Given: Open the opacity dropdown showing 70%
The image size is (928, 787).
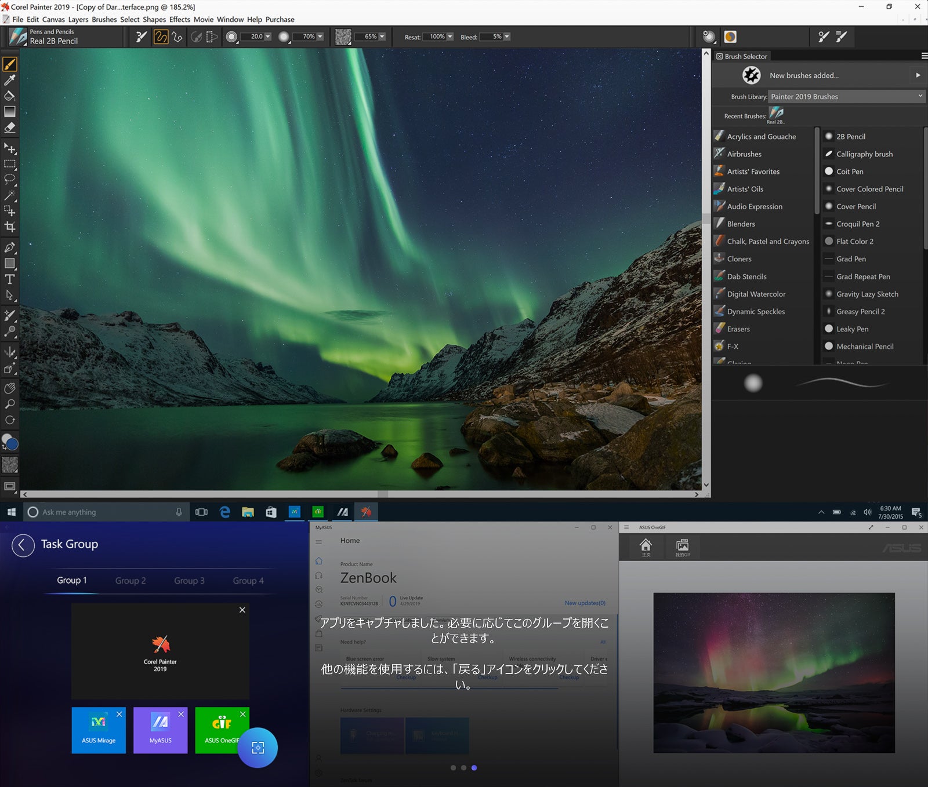Looking at the screenshot, I should point(320,37).
